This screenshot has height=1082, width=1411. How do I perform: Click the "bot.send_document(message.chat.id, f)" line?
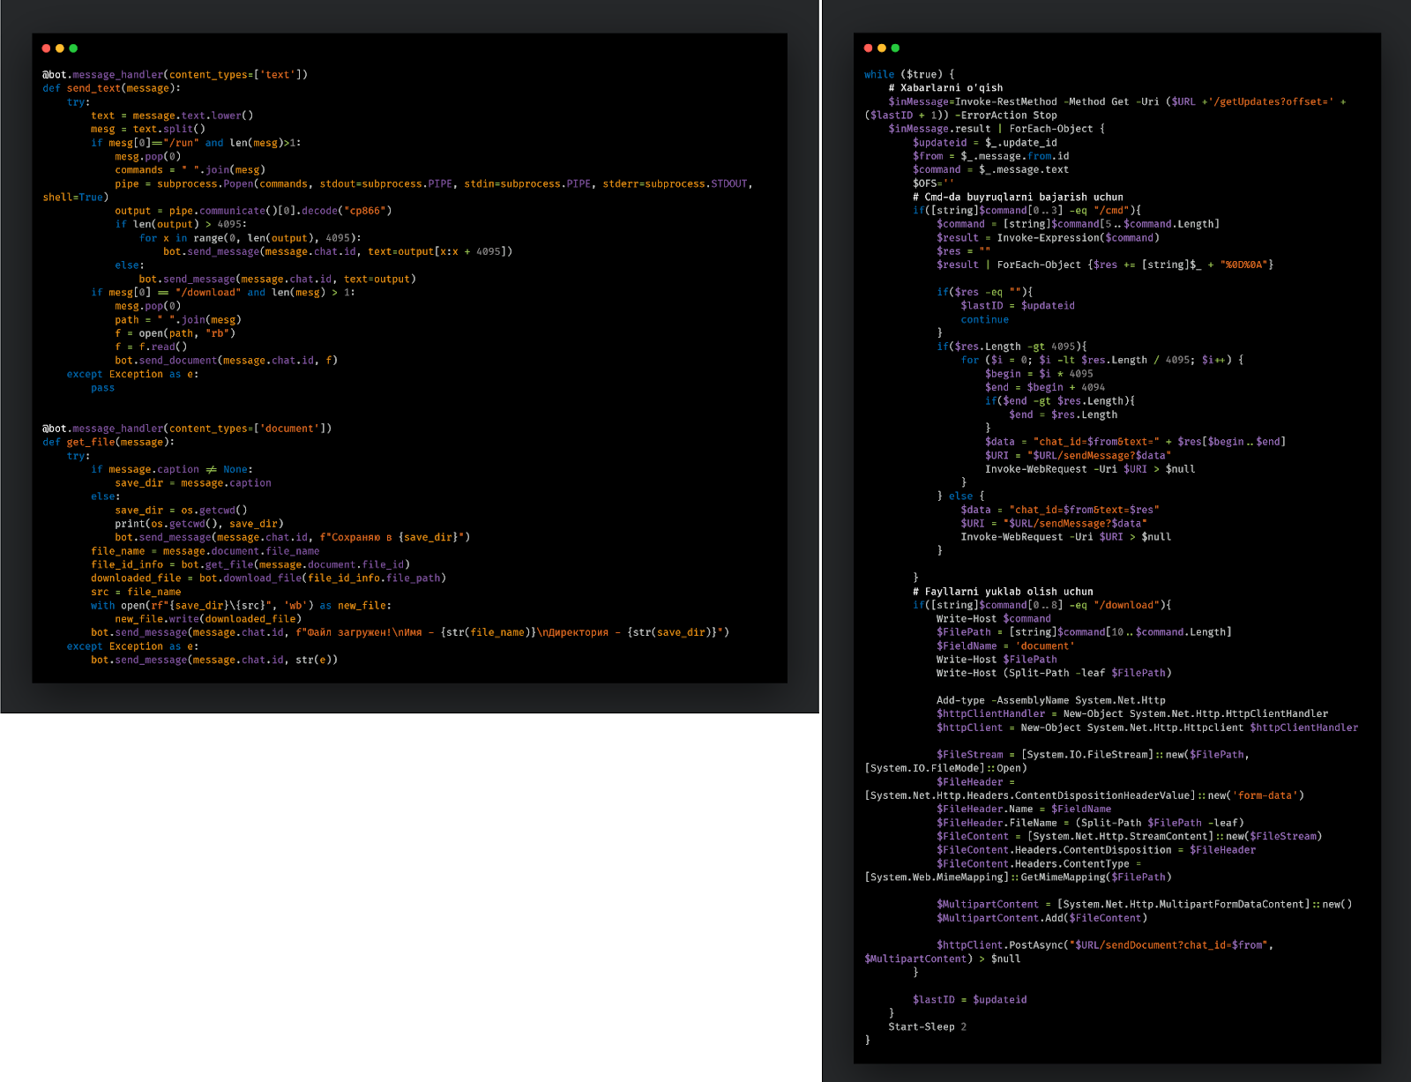pyautogui.click(x=226, y=360)
